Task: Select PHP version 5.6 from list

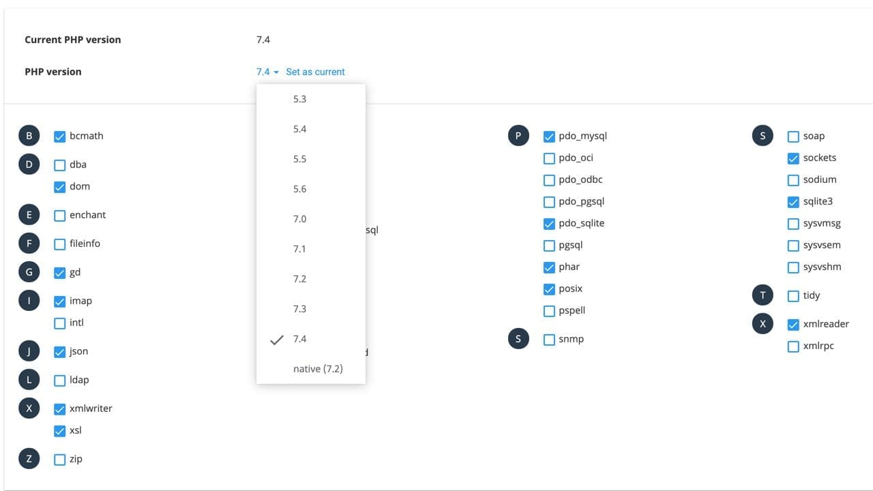Action: pos(299,189)
